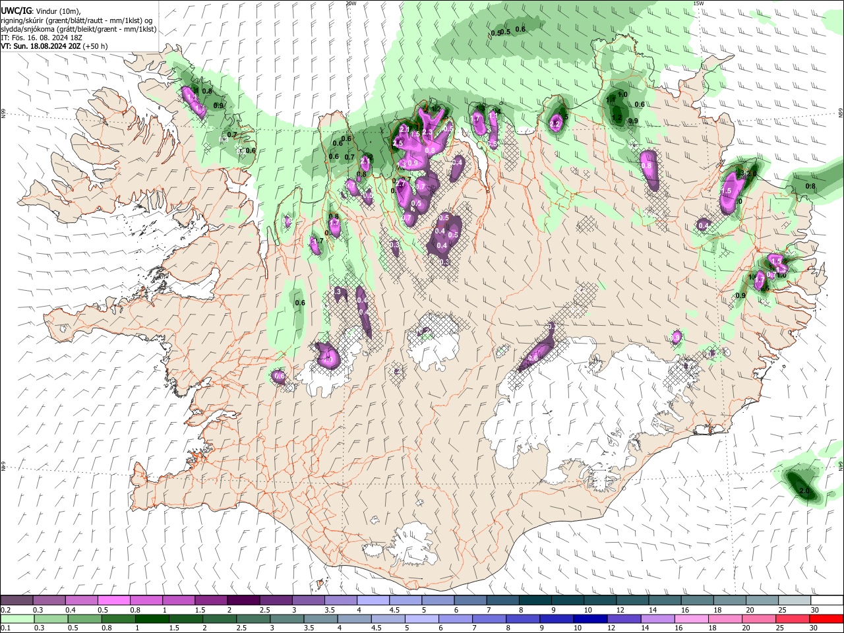Viewport: 844px width, 633px height.
Task: Click the '2.3' value in the pink snow patch
Action: pos(427,132)
